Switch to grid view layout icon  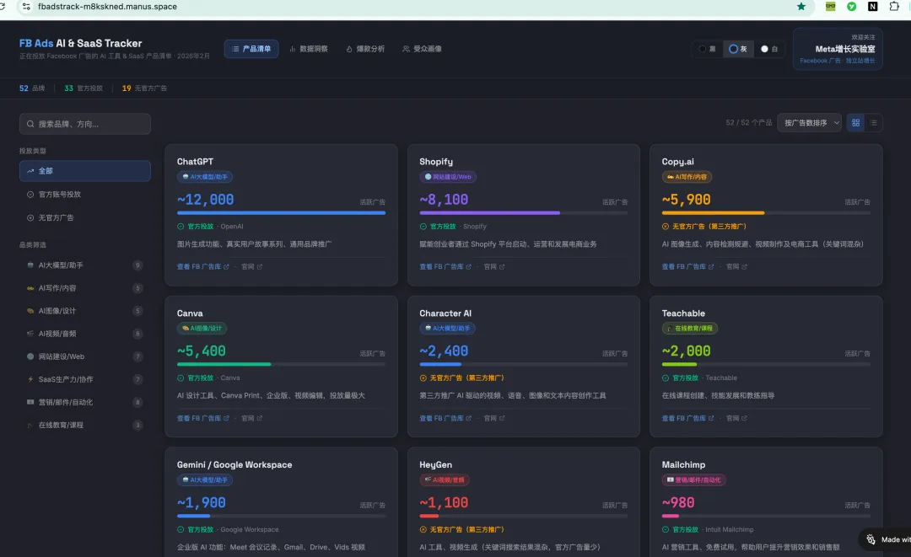point(856,123)
